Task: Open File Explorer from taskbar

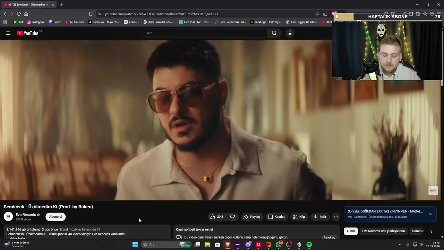Action: (207, 244)
